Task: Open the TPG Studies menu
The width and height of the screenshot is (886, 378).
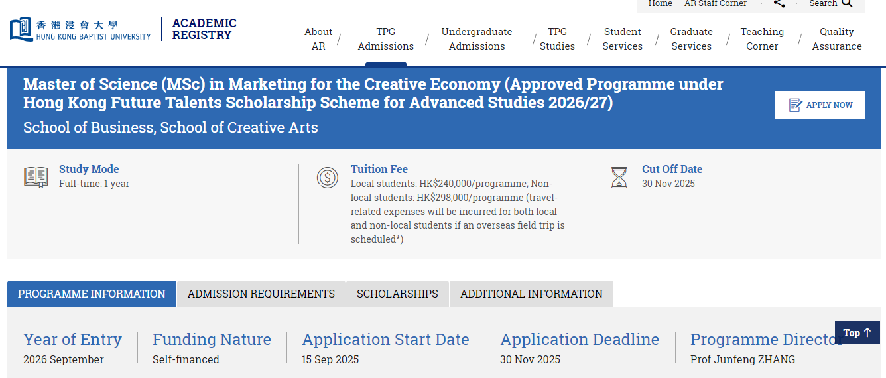Action: click(557, 39)
